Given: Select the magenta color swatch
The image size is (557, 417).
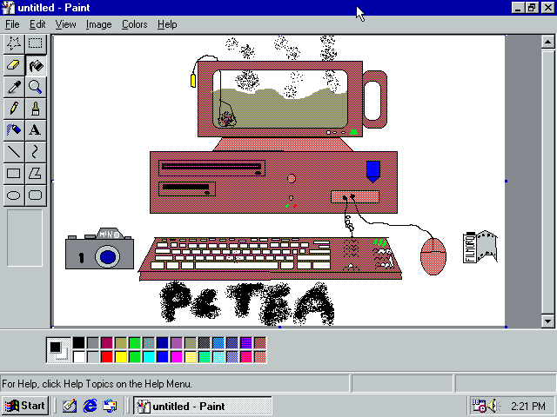Looking at the screenshot, I should tap(176, 357).
